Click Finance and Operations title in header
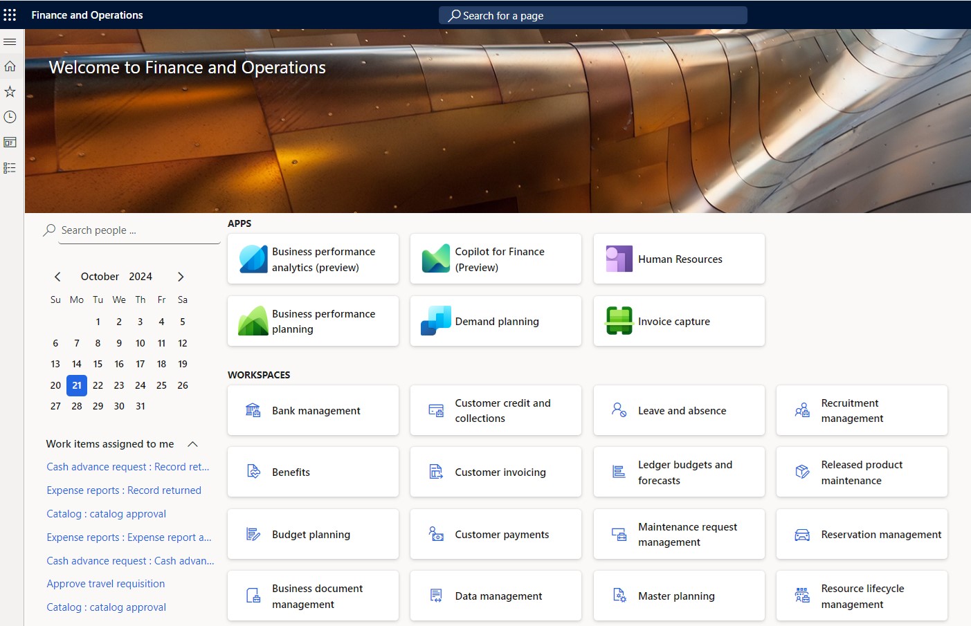Viewport: 971px width, 626px height. tap(87, 15)
